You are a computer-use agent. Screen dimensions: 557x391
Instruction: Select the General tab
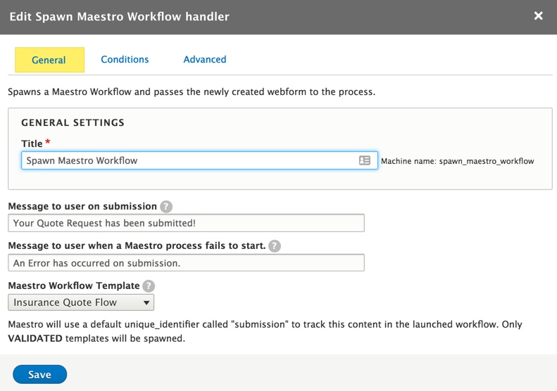click(49, 60)
